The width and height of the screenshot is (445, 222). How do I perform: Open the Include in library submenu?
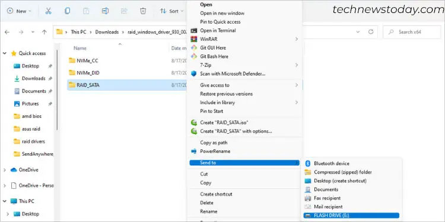[244, 102]
